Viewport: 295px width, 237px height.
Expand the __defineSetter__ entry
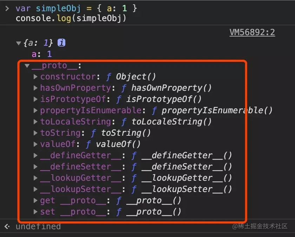coord(35,167)
